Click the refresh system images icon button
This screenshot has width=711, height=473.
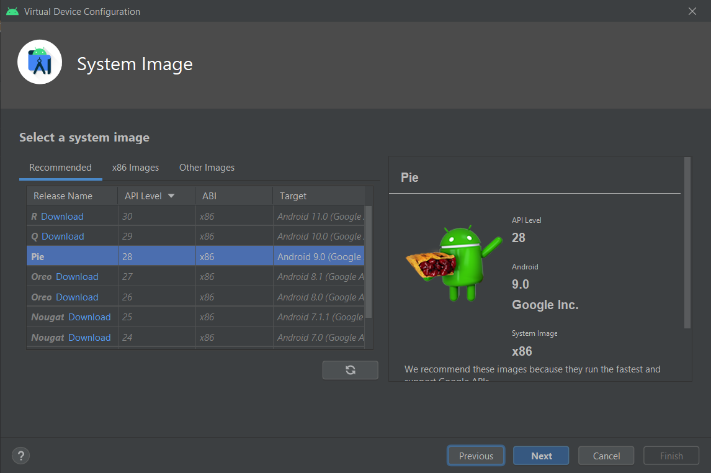click(x=350, y=370)
